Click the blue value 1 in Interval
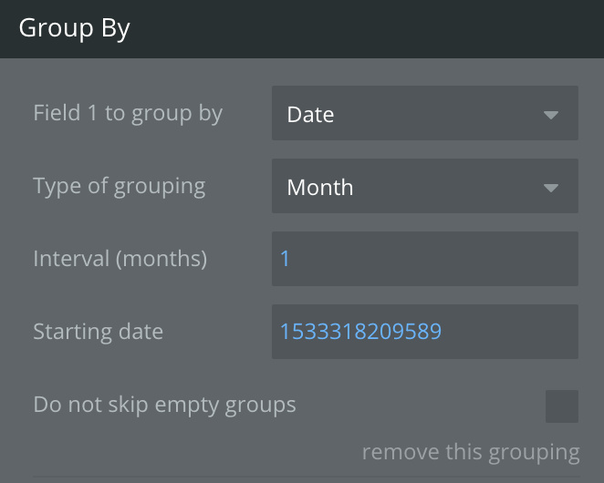This screenshot has height=483, width=604. pos(285,259)
